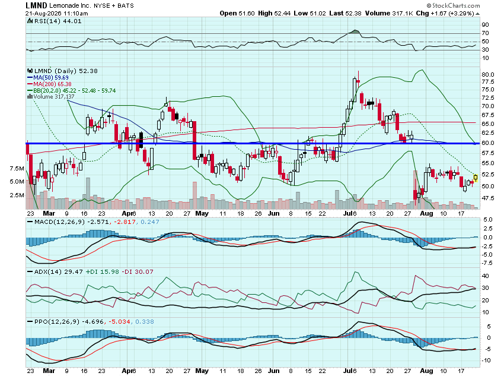
Task: Click the 2.5M volume axis label
Action: click(17, 195)
